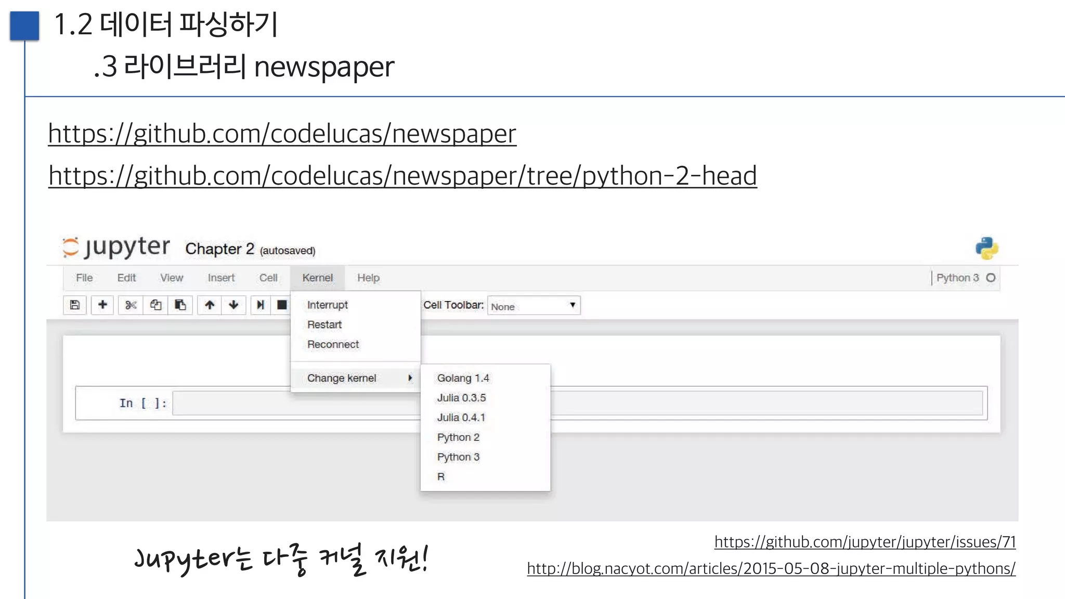This screenshot has height=599, width=1065.
Task: Click the insert cell plus icon
Action: 102,305
